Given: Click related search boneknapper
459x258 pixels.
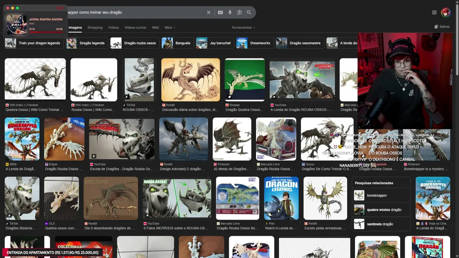Looking at the screenshot, I should (x=381, y=195).
